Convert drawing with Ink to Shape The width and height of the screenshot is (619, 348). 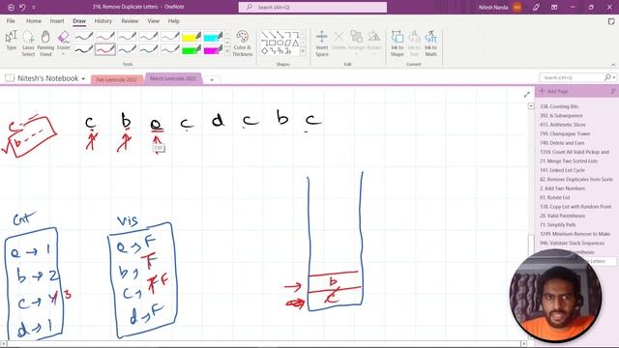tap(398, 43)
